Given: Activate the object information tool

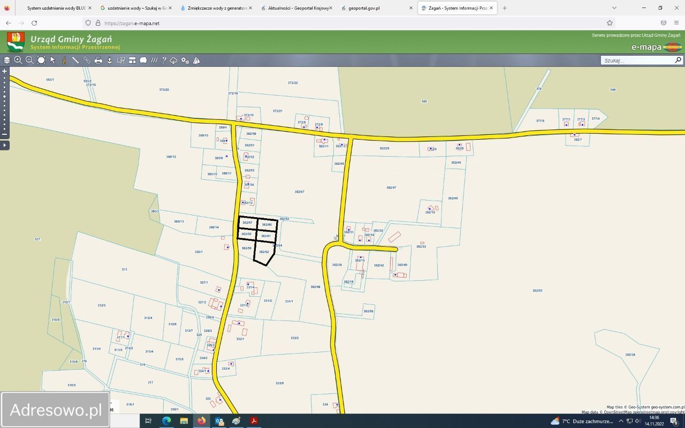Looking at the screenshot, I should point(64,60).
